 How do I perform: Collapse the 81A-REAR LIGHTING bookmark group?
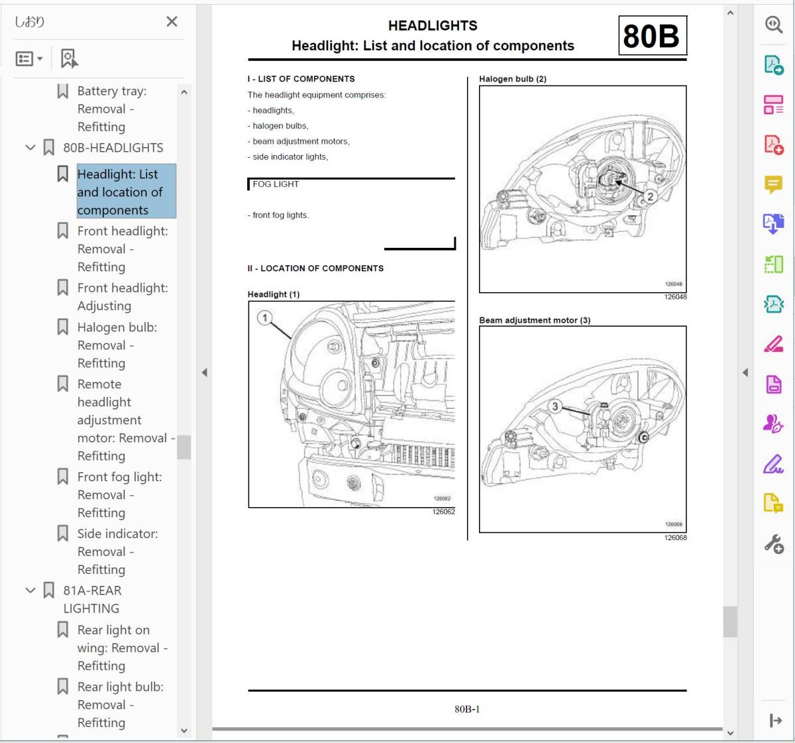[x=30, y=590]
